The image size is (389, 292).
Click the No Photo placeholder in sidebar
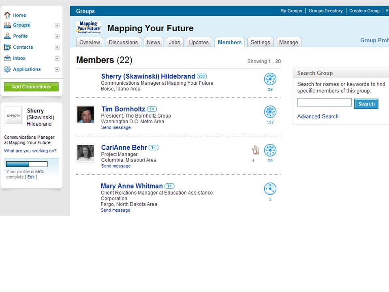point(13,116)
